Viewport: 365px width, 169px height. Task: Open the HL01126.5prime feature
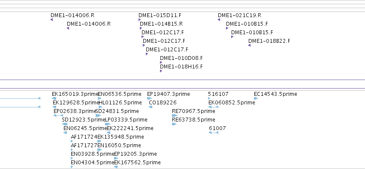tap(120, 103)
